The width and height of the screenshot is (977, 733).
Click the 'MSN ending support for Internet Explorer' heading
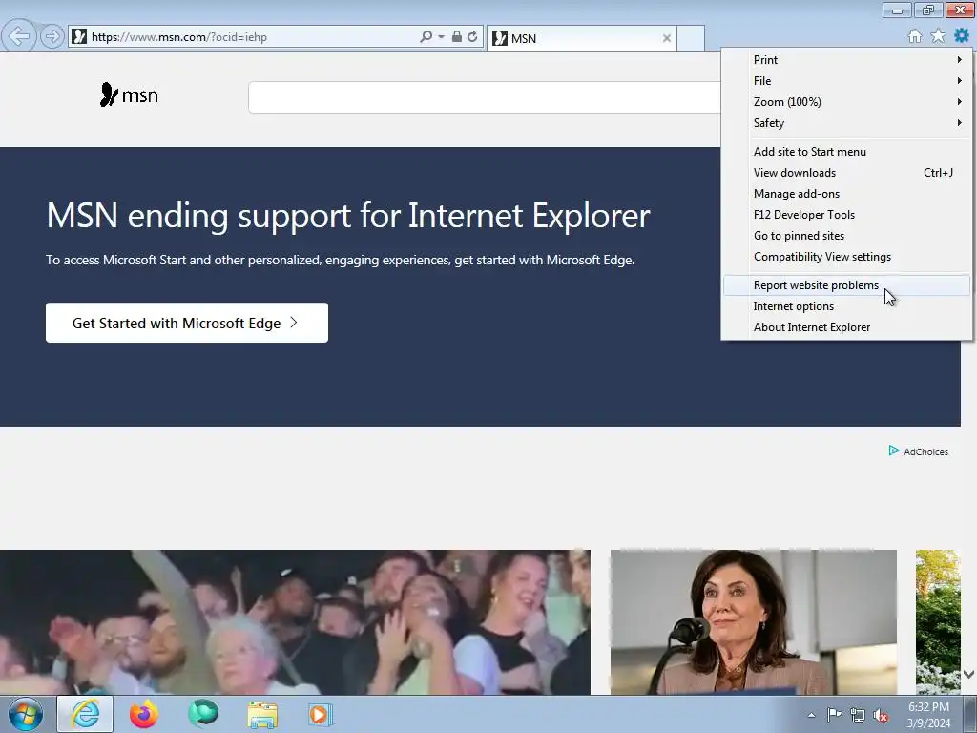coord(348,215)
